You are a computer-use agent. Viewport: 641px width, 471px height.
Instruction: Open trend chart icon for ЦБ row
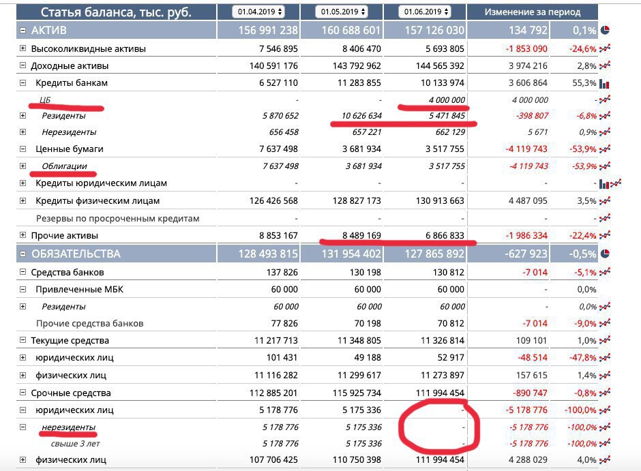605,100
